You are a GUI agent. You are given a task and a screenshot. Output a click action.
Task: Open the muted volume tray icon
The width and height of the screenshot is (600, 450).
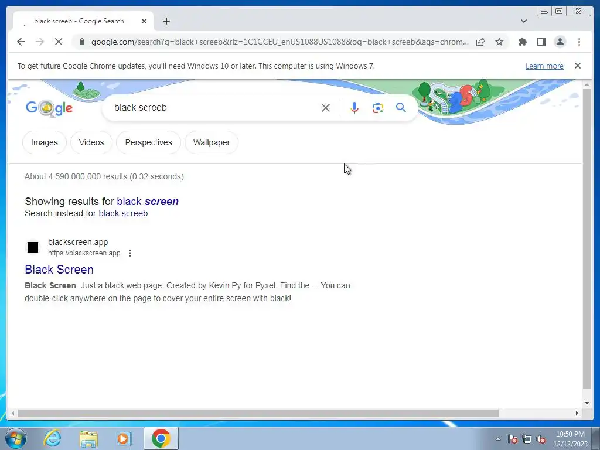click(541, 439)
